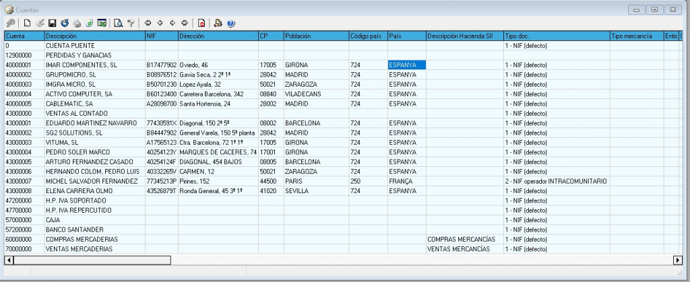Click the blue refresh arrow icon
The image size is (690, 282).
64,24
